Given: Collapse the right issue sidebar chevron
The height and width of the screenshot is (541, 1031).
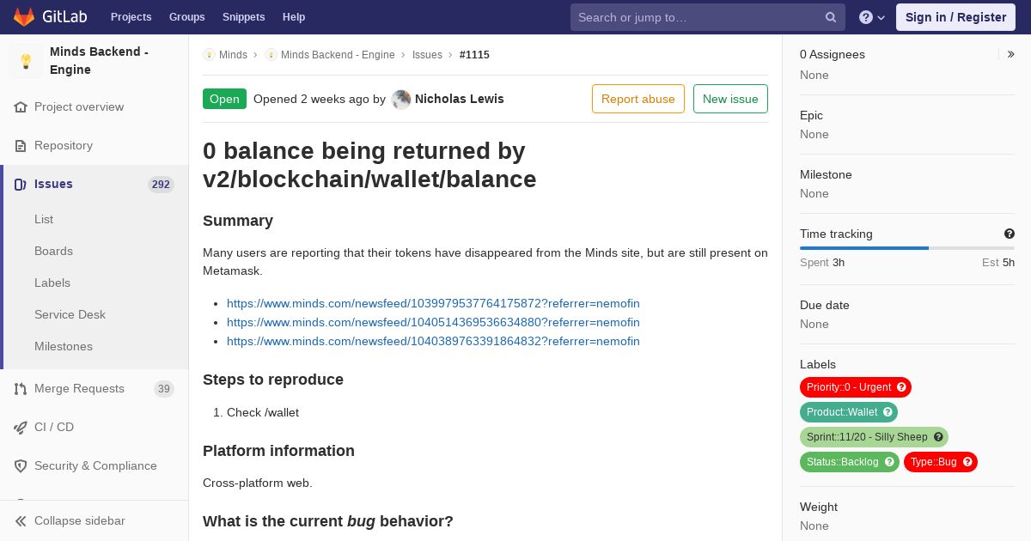Looking at the screenshot, I should 1011,54.
